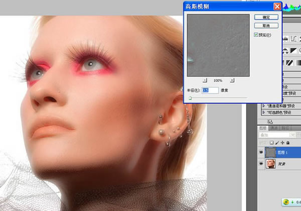
Task: Click the lock image pixels brush icon
Action: pyautogui.click(x=277, y=143)
